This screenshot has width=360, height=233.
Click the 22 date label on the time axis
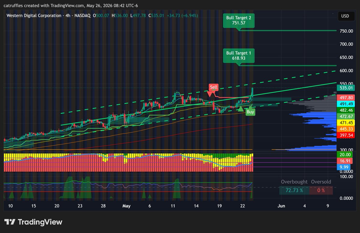coord(243,206)
